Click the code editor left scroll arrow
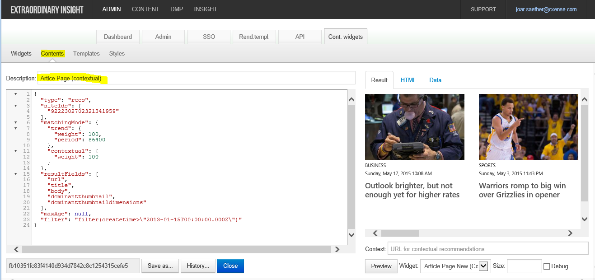Screen dimensions: 595x280 pos(16,249)
